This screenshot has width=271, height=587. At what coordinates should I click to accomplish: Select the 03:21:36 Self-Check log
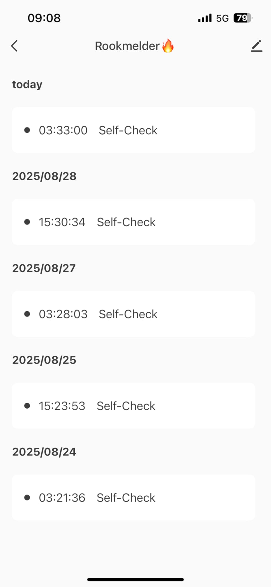pyautogui.click(x=133, y=498)
